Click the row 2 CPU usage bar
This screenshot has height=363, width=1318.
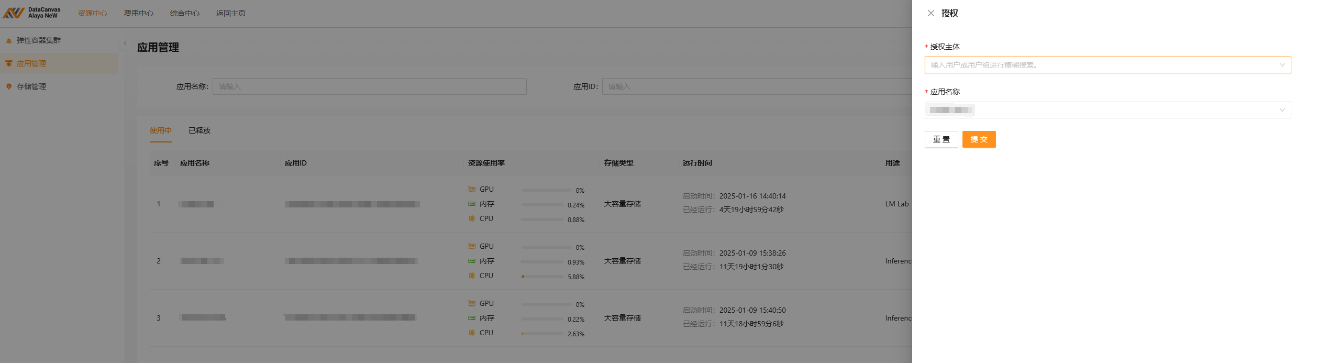542,277
